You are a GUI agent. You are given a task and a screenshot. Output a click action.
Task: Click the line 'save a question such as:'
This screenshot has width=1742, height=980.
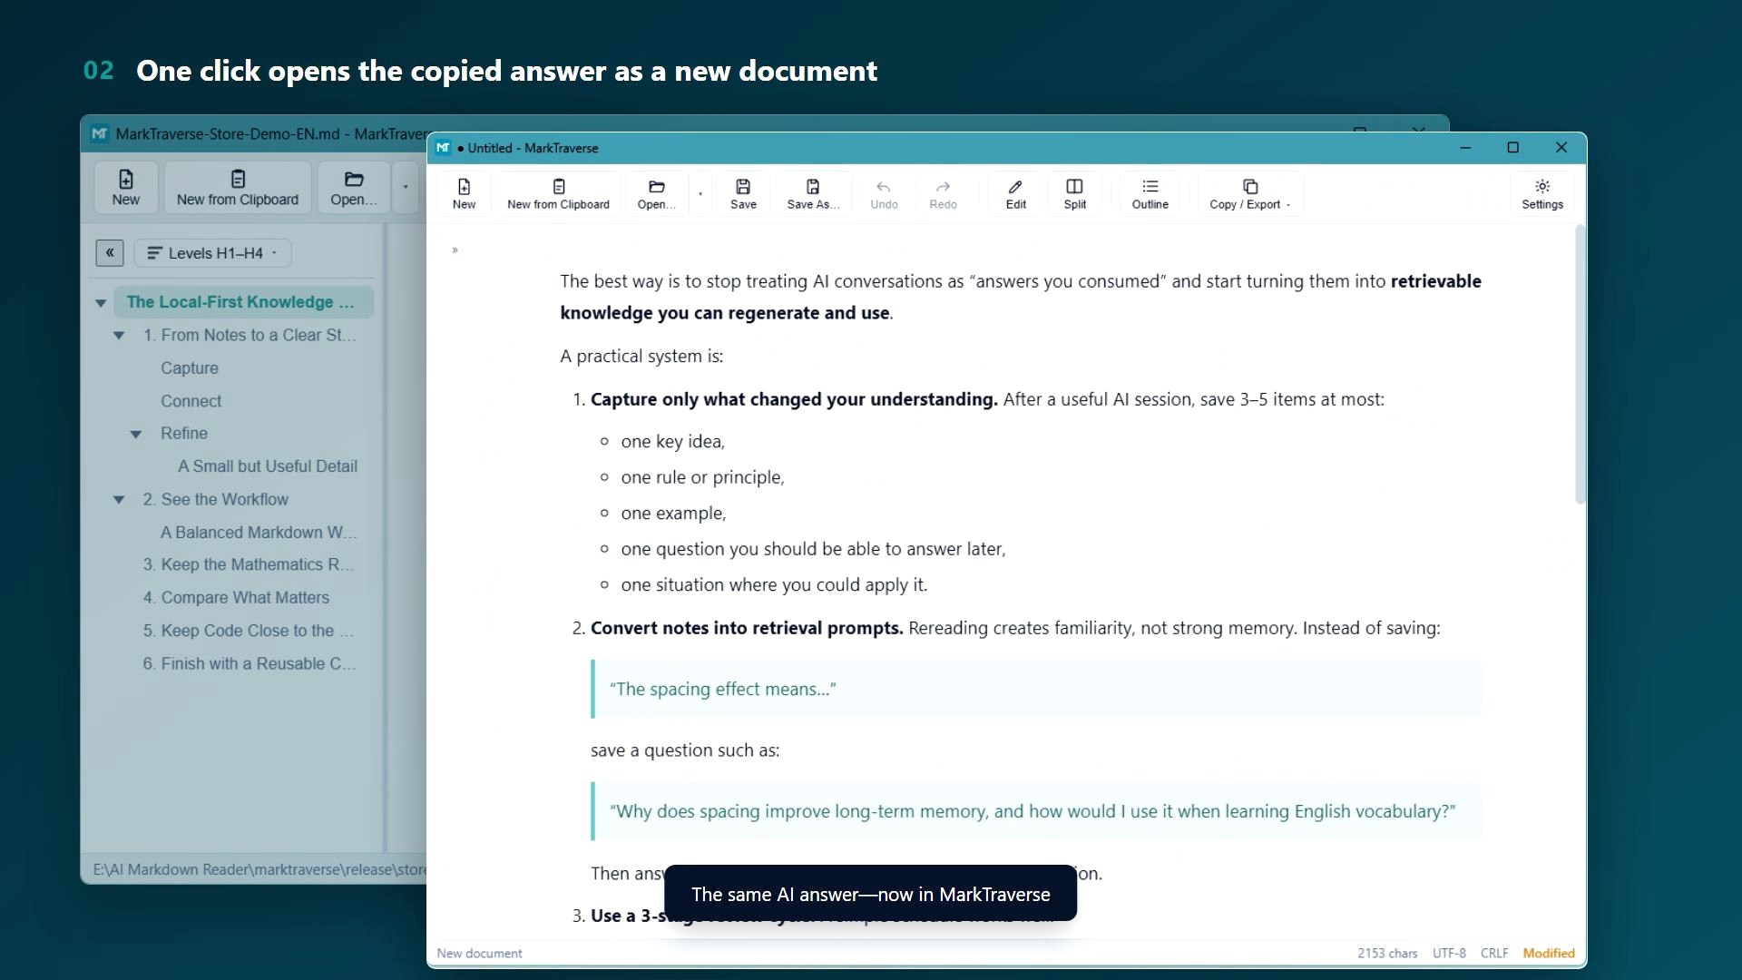685,750
